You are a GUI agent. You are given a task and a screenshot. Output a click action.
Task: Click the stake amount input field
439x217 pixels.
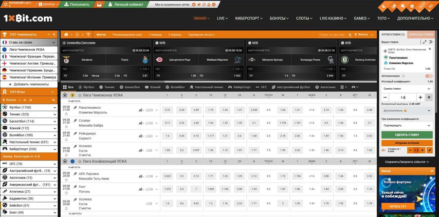[x=403, y=97]
